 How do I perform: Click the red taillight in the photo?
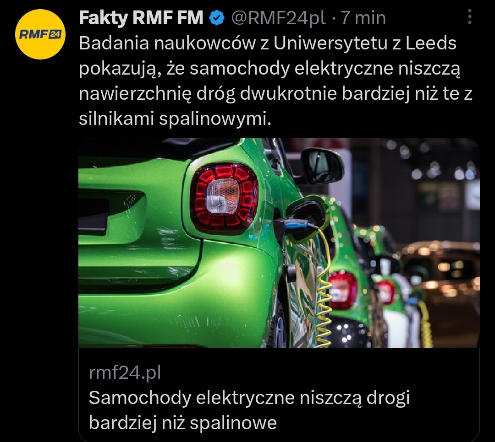pos(225,196)
